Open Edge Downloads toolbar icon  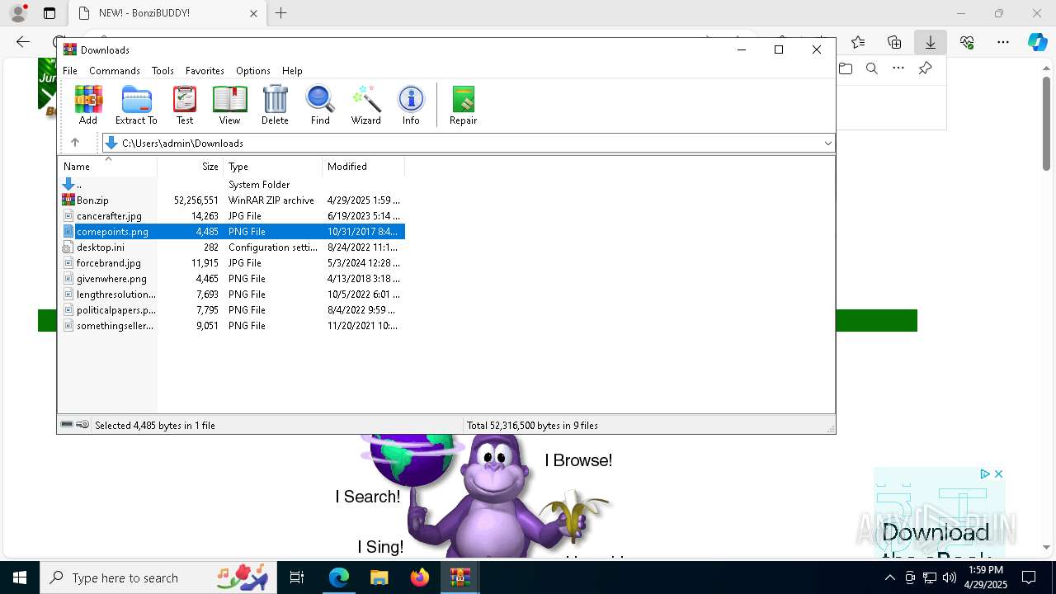(930, 42)
